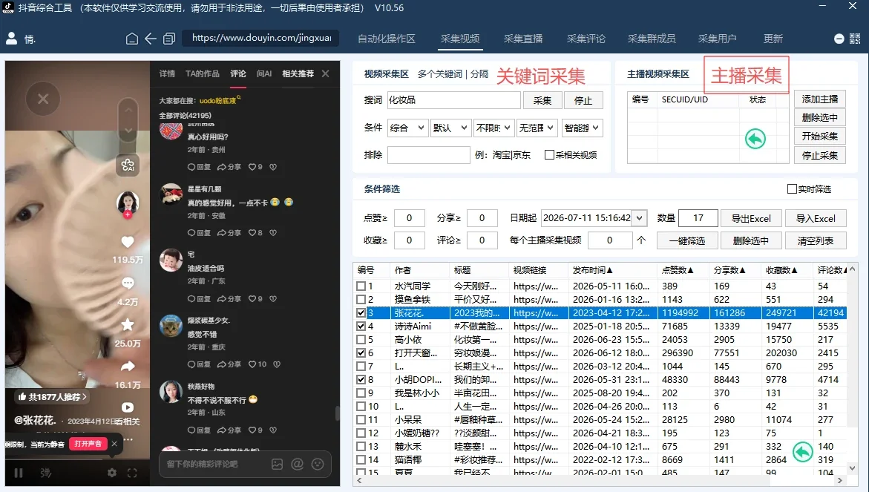Click the user profile icon near 情.
Image resolution: width=869 pixels, height=492 pixels.
[x=11, y=39]
